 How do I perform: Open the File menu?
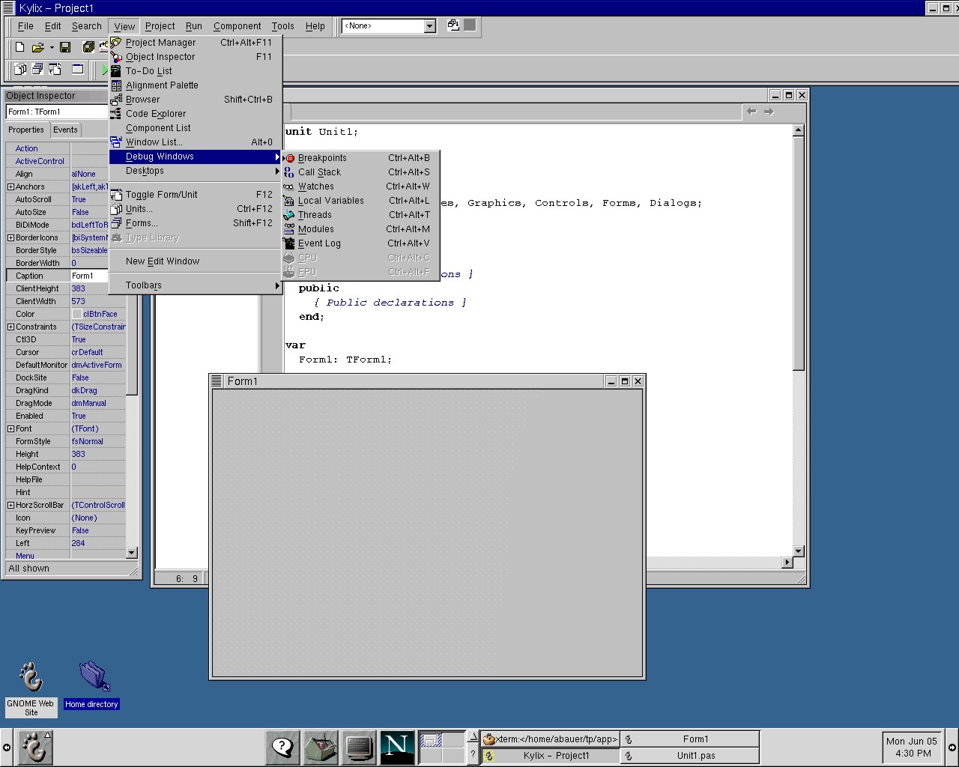pyautogui.click(x=25, y=25)
